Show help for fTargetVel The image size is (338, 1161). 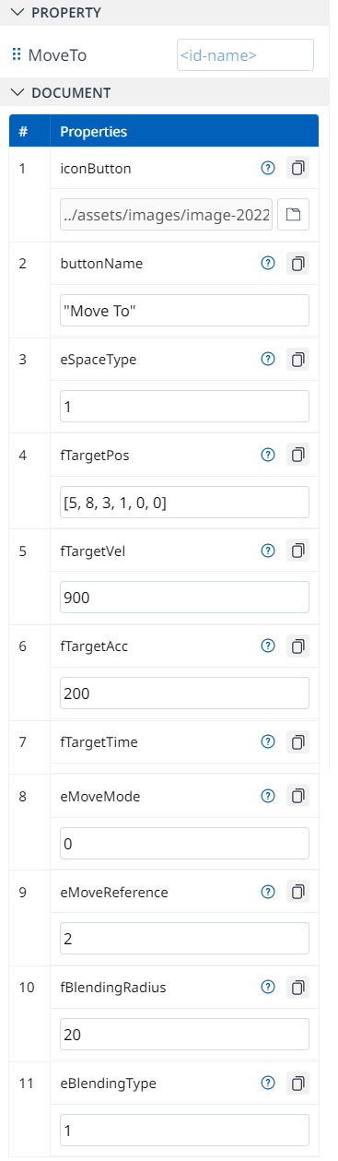(x=268, y=551)
